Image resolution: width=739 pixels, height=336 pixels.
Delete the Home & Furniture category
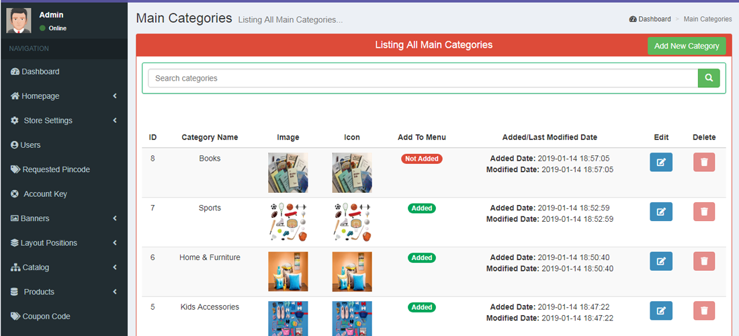pos(704,261)
